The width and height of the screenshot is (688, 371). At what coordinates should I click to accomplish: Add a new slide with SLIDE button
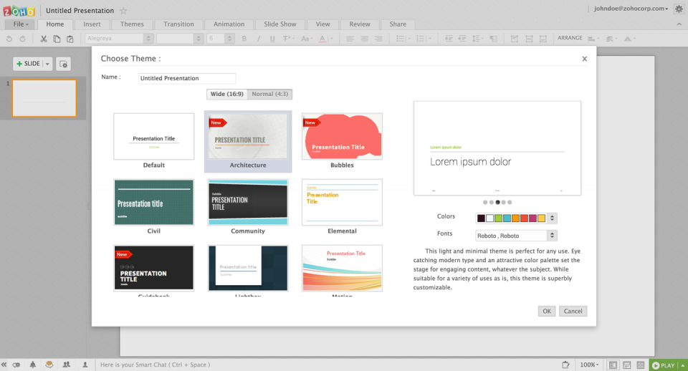click(28, 64)
